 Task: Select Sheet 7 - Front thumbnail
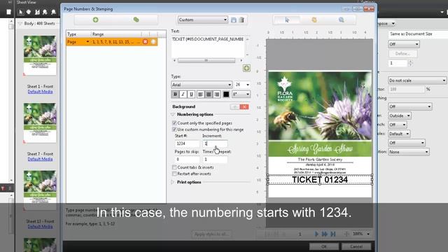40,123
